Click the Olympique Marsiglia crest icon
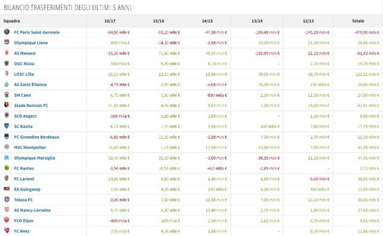383x236 pixels. 6,157
